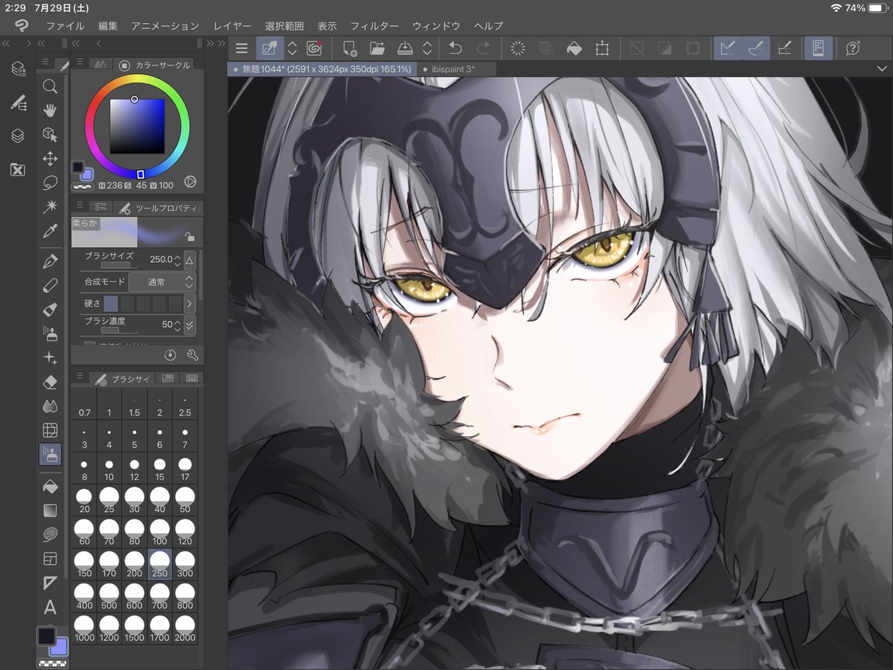Open the Help support question icon
893x670 pixels.
(x=853, y=48)
